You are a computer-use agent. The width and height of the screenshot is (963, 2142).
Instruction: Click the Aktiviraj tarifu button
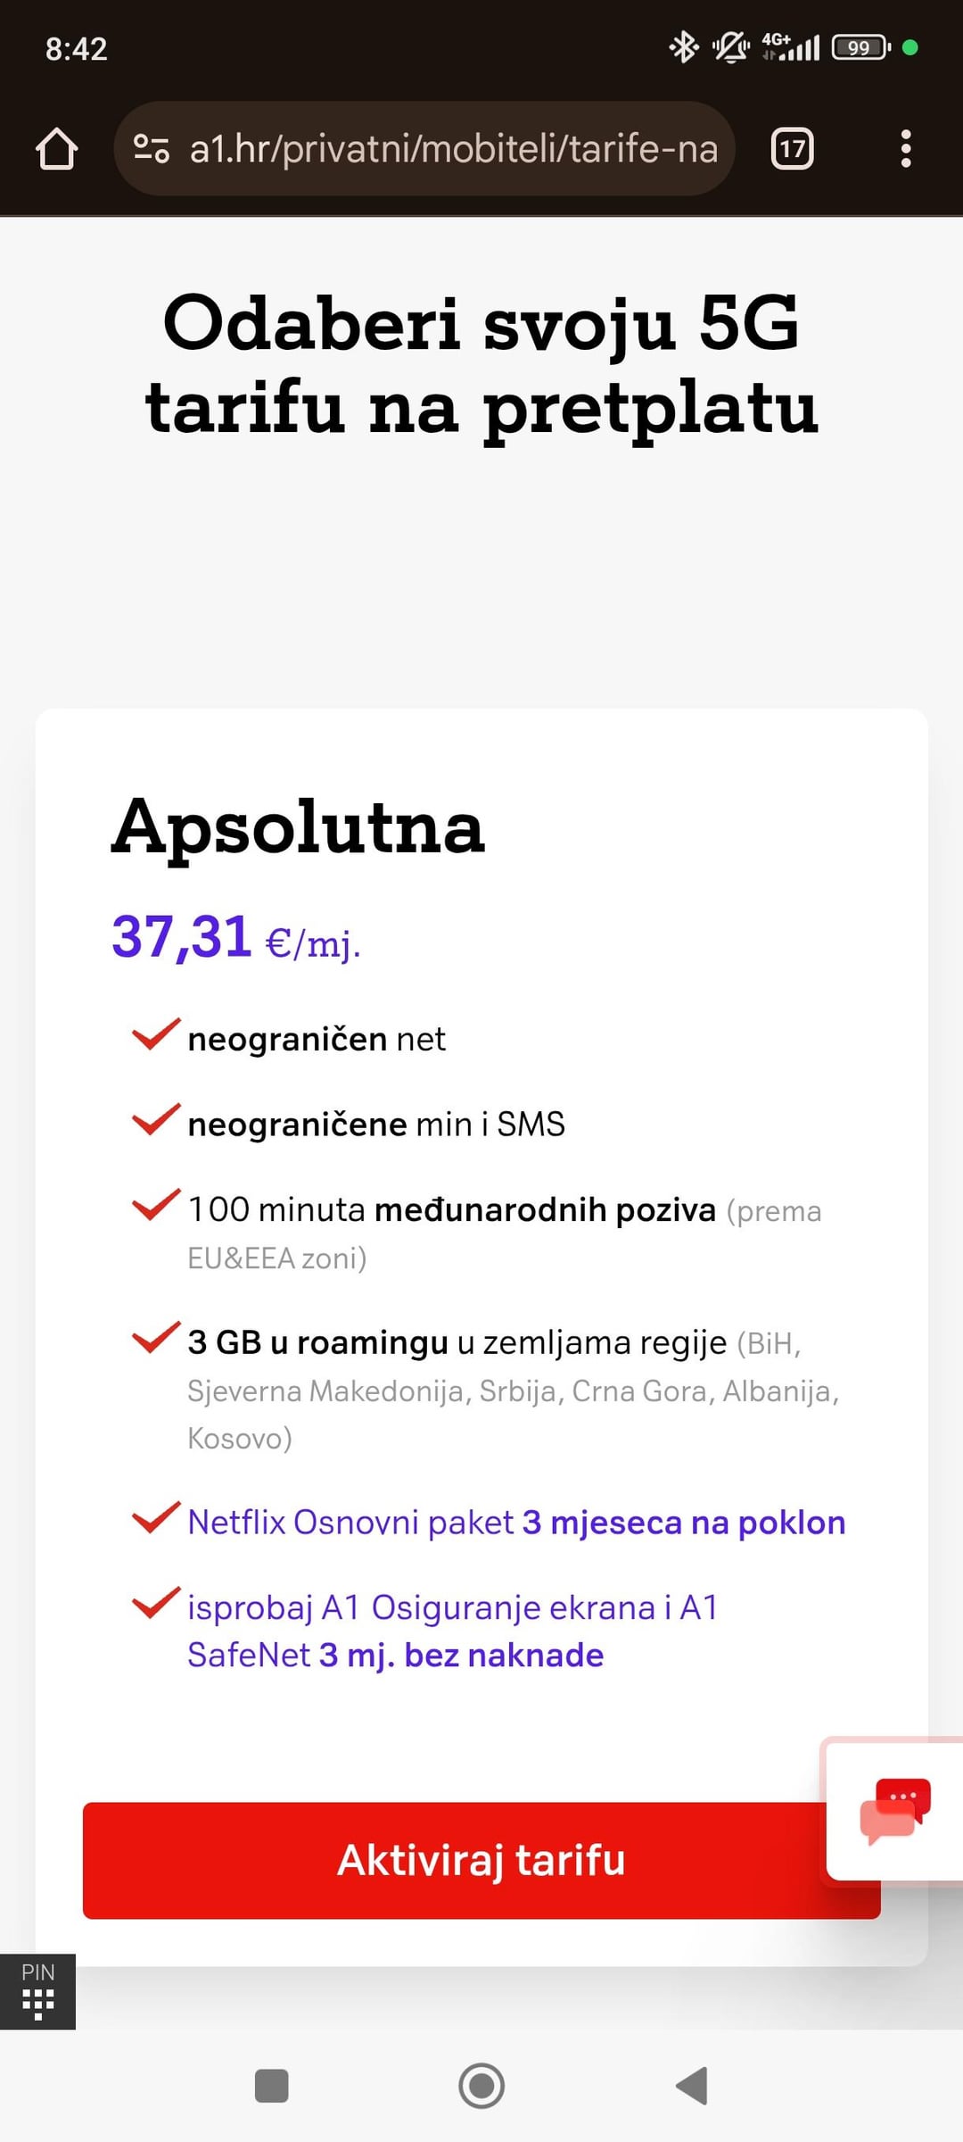point(481,1860)
